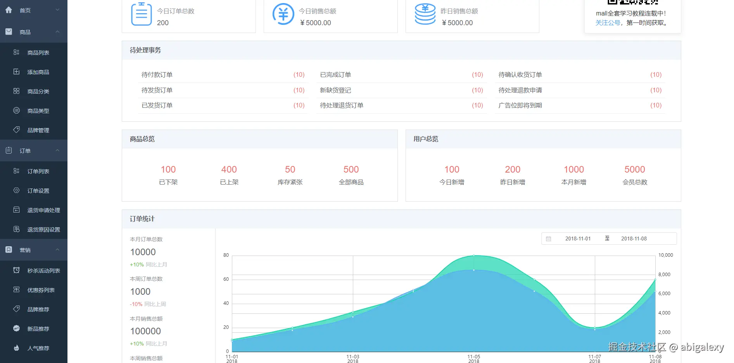
Task: Click the 添加商品 plus icon
Action: click(x=16, y=72)
